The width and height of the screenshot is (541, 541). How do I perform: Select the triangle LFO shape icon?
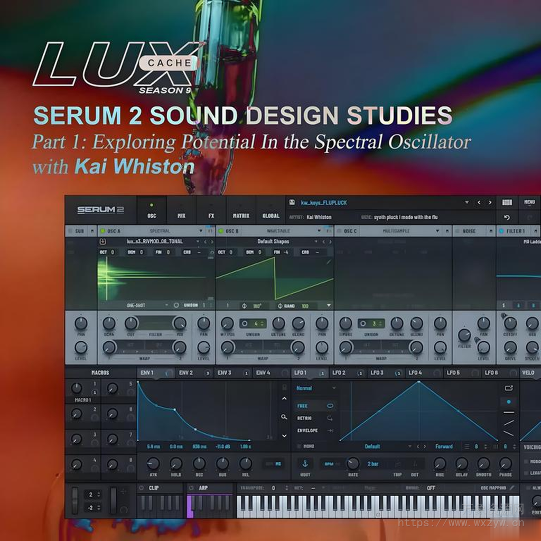[509, 423]
